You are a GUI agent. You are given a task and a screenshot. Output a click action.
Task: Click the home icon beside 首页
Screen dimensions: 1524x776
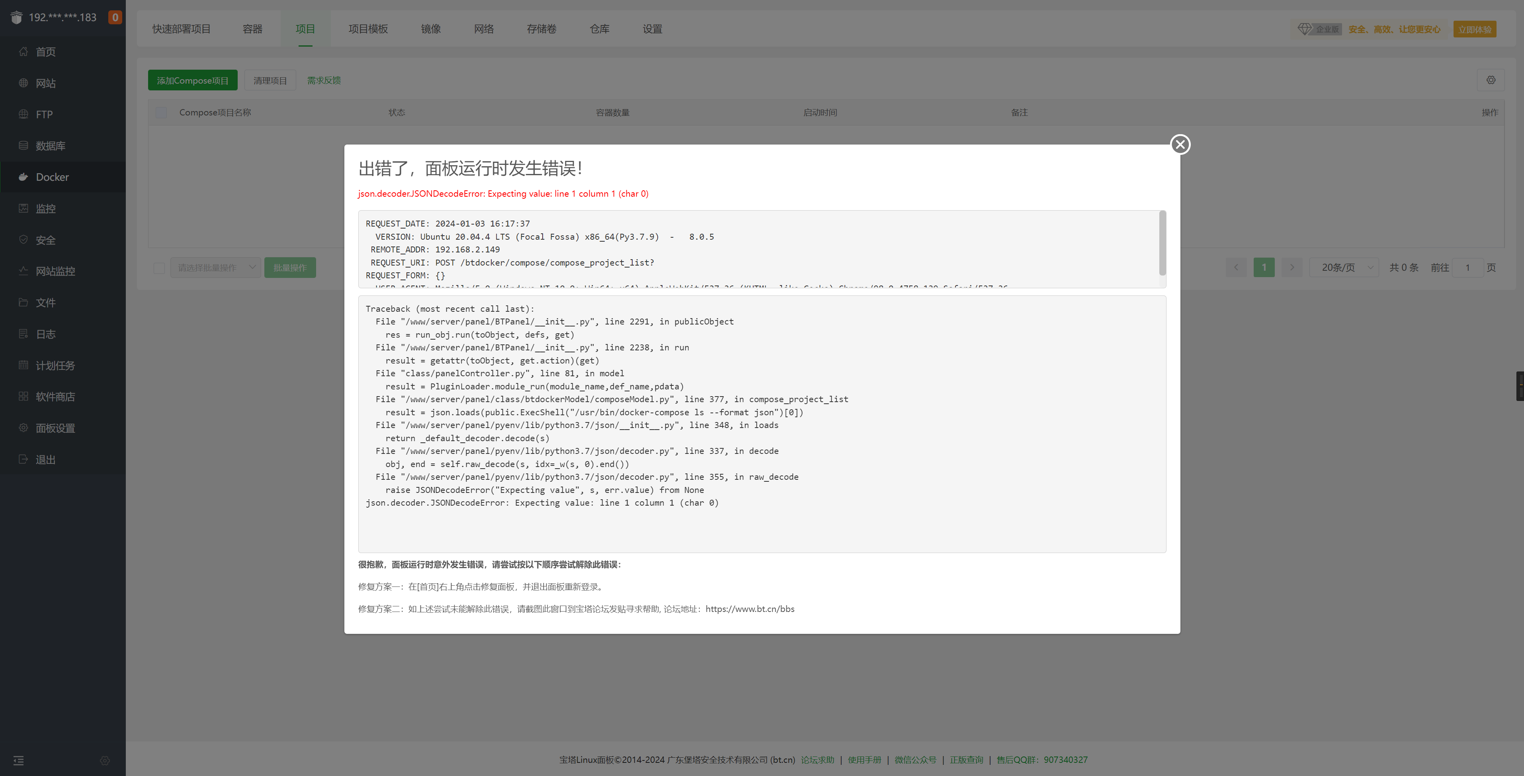[23, 51]
